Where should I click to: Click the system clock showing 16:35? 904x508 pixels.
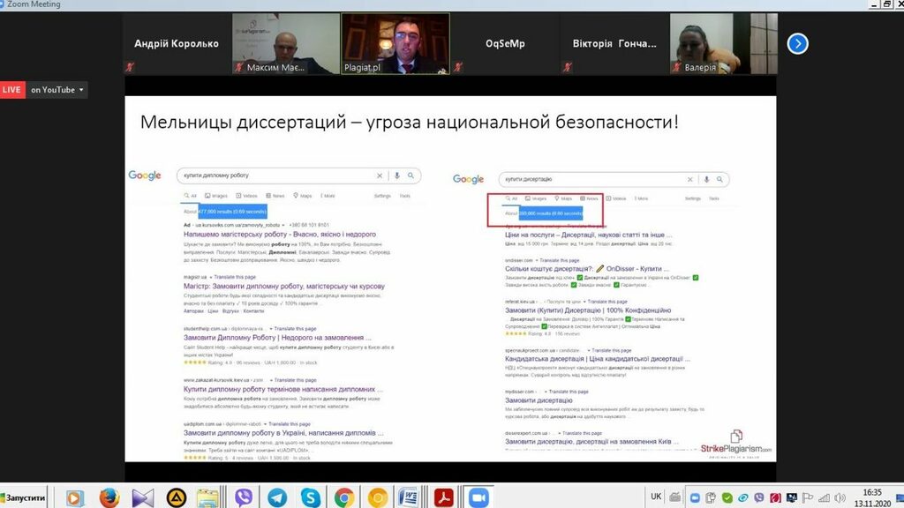point(871,497)
